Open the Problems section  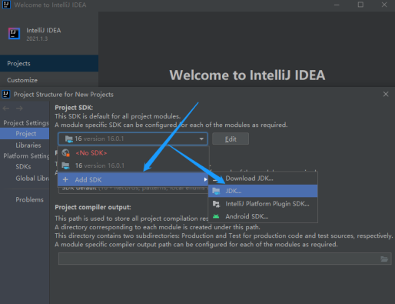tap(29, 199)
